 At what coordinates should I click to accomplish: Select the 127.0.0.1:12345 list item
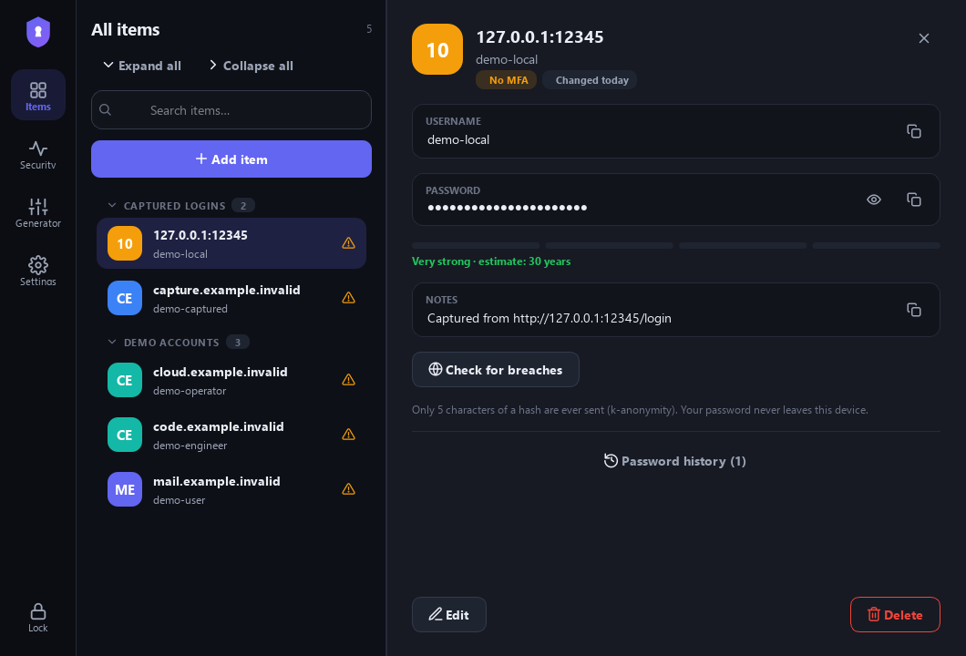tap(231, 243)
